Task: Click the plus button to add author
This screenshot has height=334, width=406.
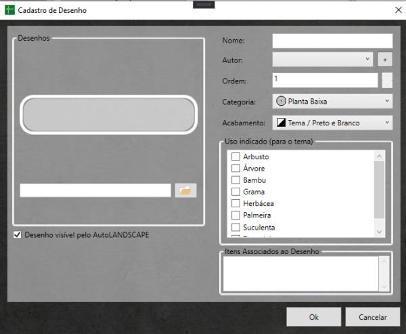Action: [x=385, y=60]
